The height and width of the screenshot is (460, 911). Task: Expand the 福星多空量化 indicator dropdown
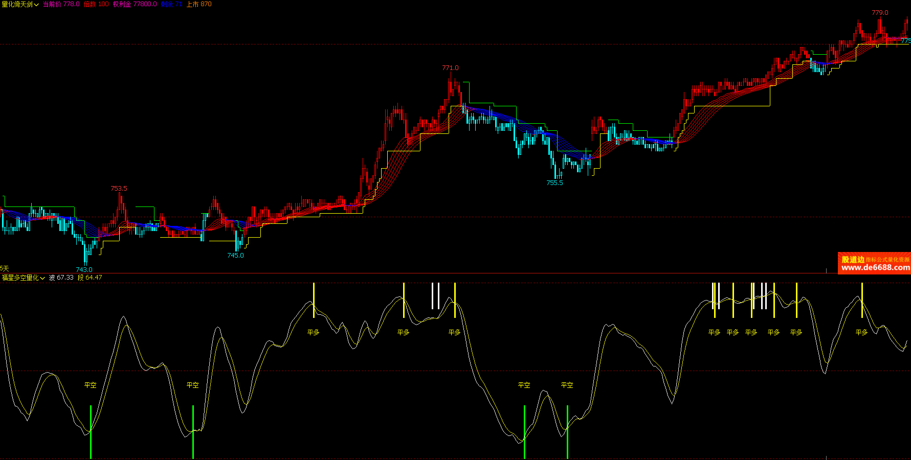click(24, 278)
